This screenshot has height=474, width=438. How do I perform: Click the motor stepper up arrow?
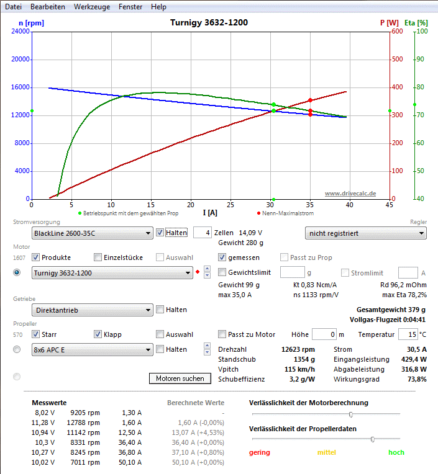click(207, 269)
